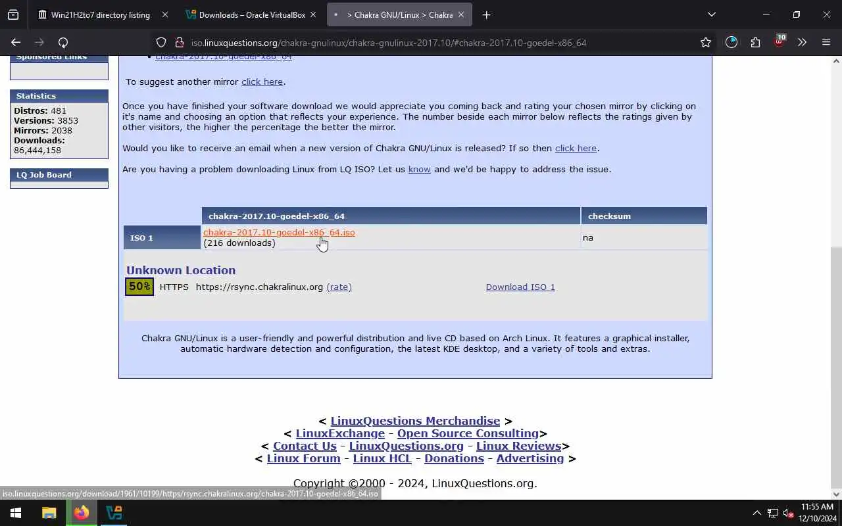Open the Linux Reviews footer link

click(518, 446)
